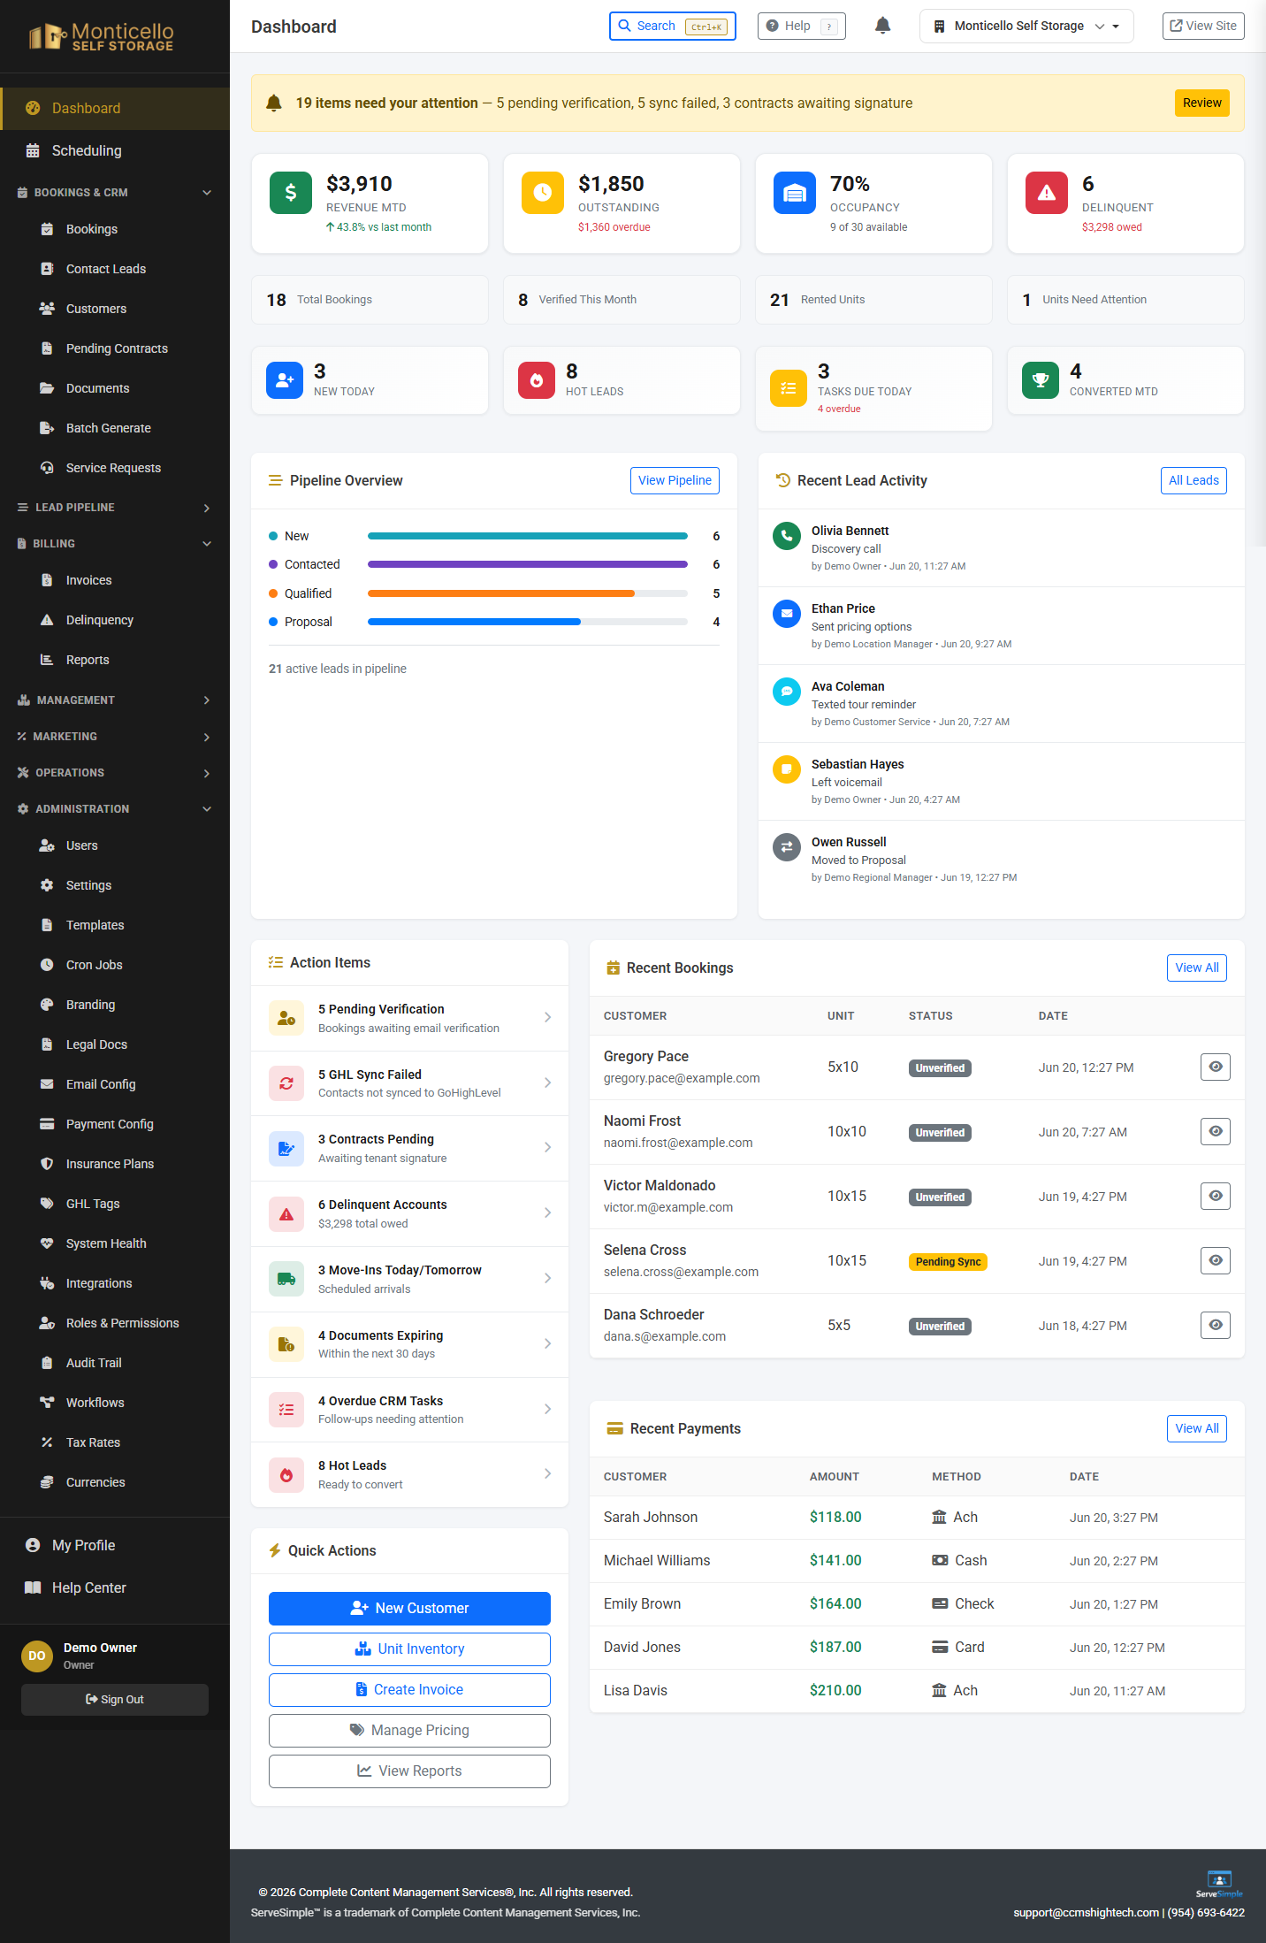The width and height of the screenshot is (1266, 1943).
Task: Collapse the Bookings & CRM sidebar section
Action: [115, 192]
